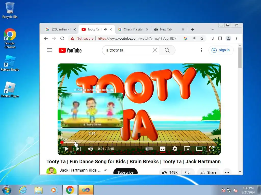Viewport: 261px width, 195px height.
Task: Open YouTube settings three-dot menu
Action: pyautogui.click(x=201, y=50)
